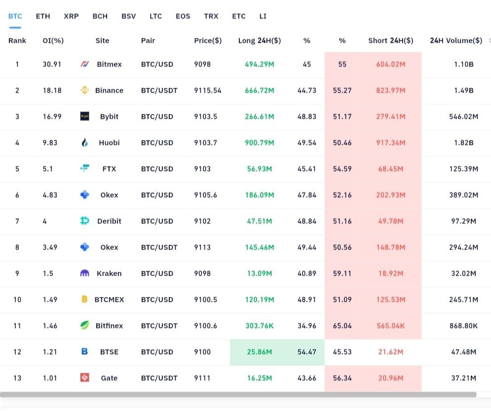Viewport: 491px width, 411px height.
Task: Click the Bitmex site name
Action: pyautogui.click(x=109, y=64)
